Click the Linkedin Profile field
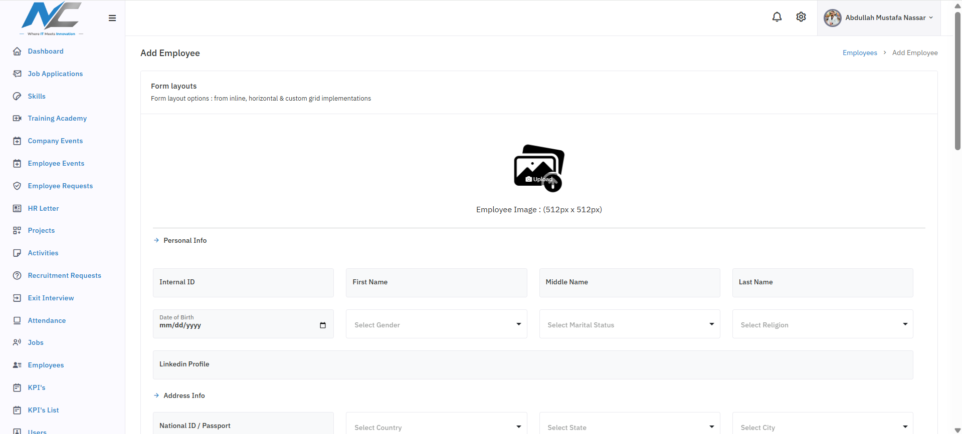 [533, 365]
